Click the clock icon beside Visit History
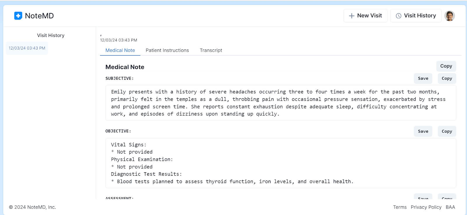The width and height of the screenshot is (467, 215). 399,16
